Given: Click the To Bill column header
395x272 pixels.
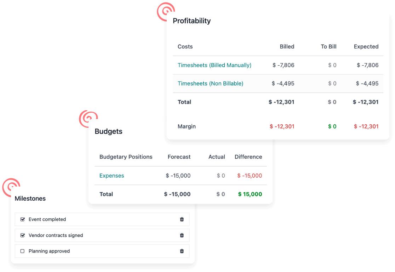Looking at the screenshot, I should coord(328,47).
